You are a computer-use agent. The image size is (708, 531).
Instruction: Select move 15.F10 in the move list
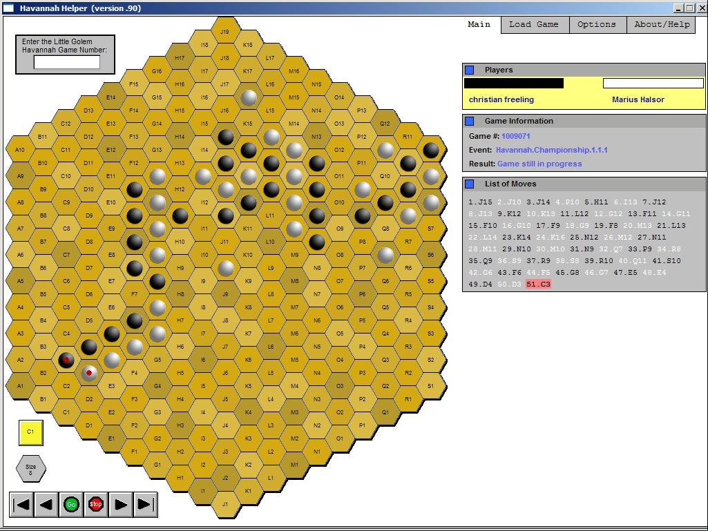pos(483,226)
